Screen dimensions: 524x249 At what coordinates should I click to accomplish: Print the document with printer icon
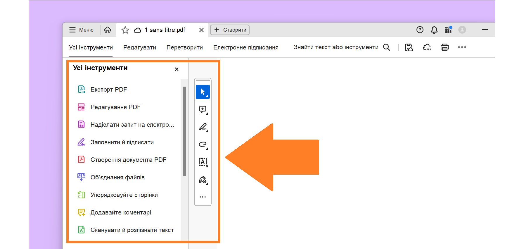pyautogui.click(x=445, y=47)
